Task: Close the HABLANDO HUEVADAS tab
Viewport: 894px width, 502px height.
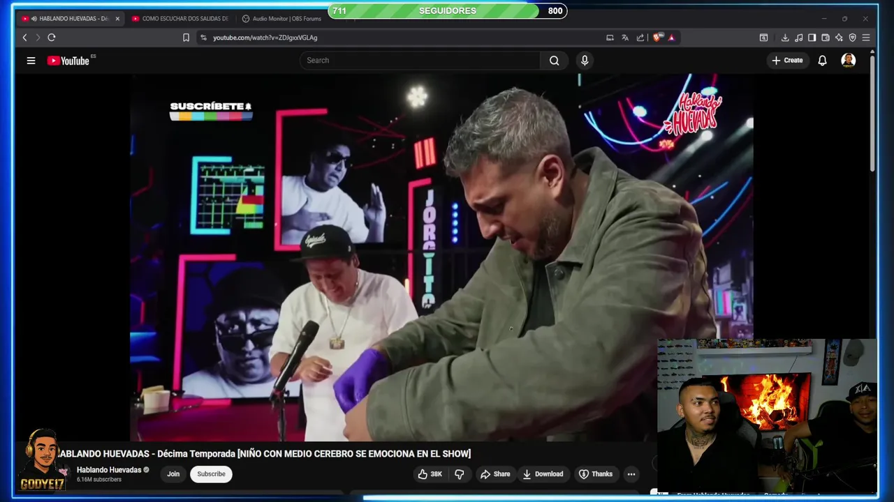Action: [x=117, y=19]
